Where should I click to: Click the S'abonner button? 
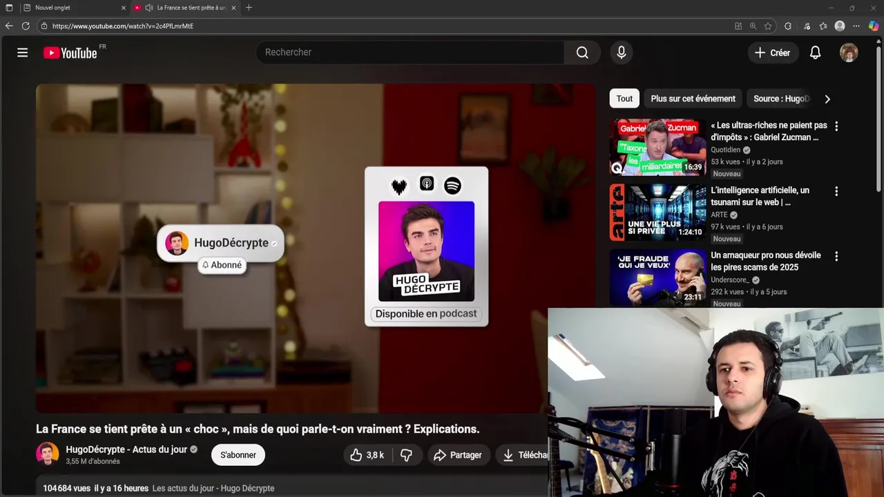click(238, 455)
